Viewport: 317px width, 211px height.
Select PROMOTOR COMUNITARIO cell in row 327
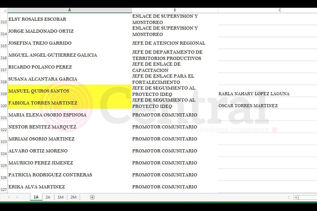click(x=175, y=187)
